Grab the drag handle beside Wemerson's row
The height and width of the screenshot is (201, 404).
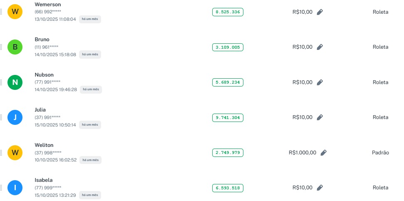click(1, 12)
